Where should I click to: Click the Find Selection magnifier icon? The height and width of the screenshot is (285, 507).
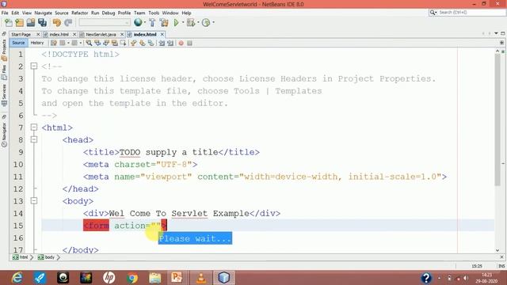point(89,43)
